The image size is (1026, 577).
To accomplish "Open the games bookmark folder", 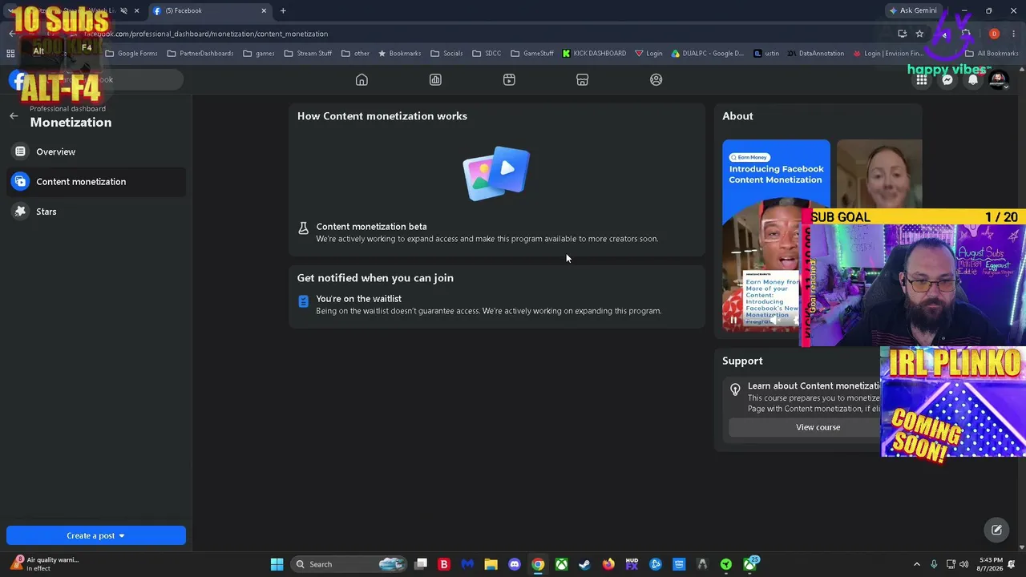I will pos(258,54).
